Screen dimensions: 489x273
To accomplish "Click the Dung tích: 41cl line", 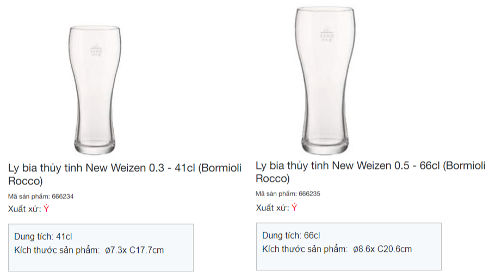I will pyautogui.click(x=44, y=237).
